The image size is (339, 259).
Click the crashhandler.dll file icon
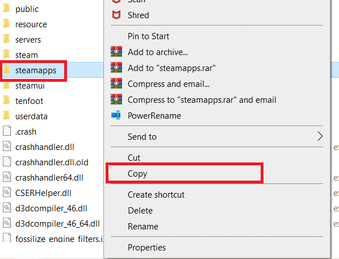[7, 146]
